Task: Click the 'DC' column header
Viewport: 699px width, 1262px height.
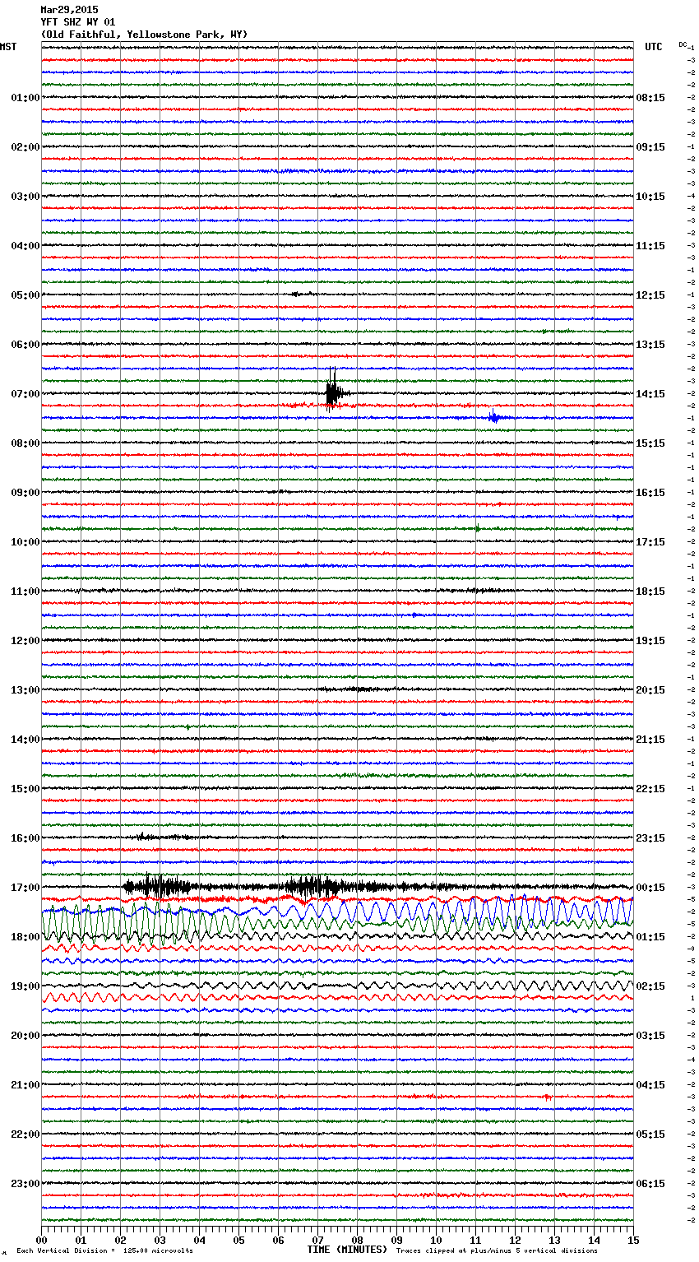Action: pyautogui.click(x=683, y=44)
